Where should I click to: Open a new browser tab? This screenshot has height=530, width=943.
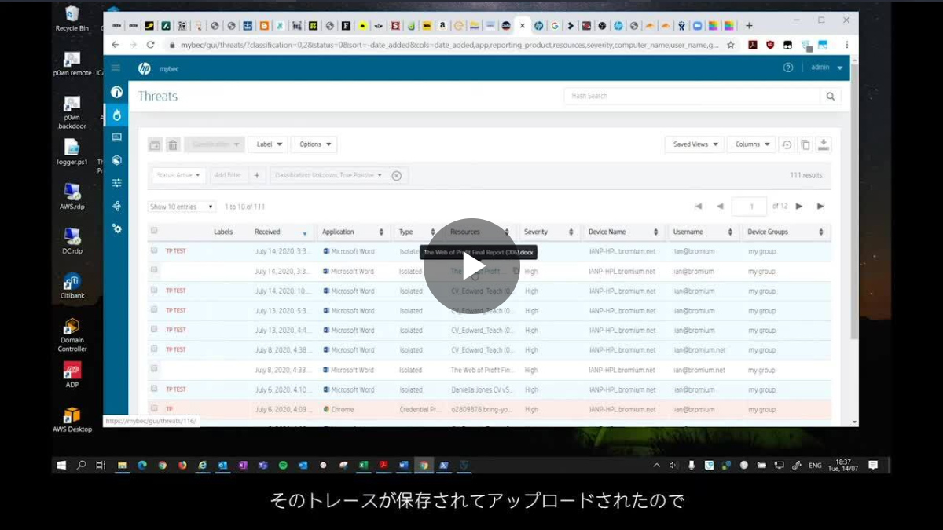749,25
